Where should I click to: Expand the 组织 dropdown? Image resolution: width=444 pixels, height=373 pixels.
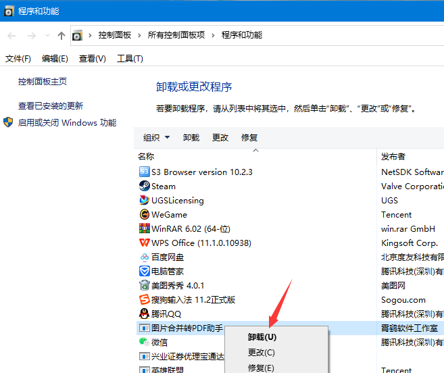tap(167, 137)
